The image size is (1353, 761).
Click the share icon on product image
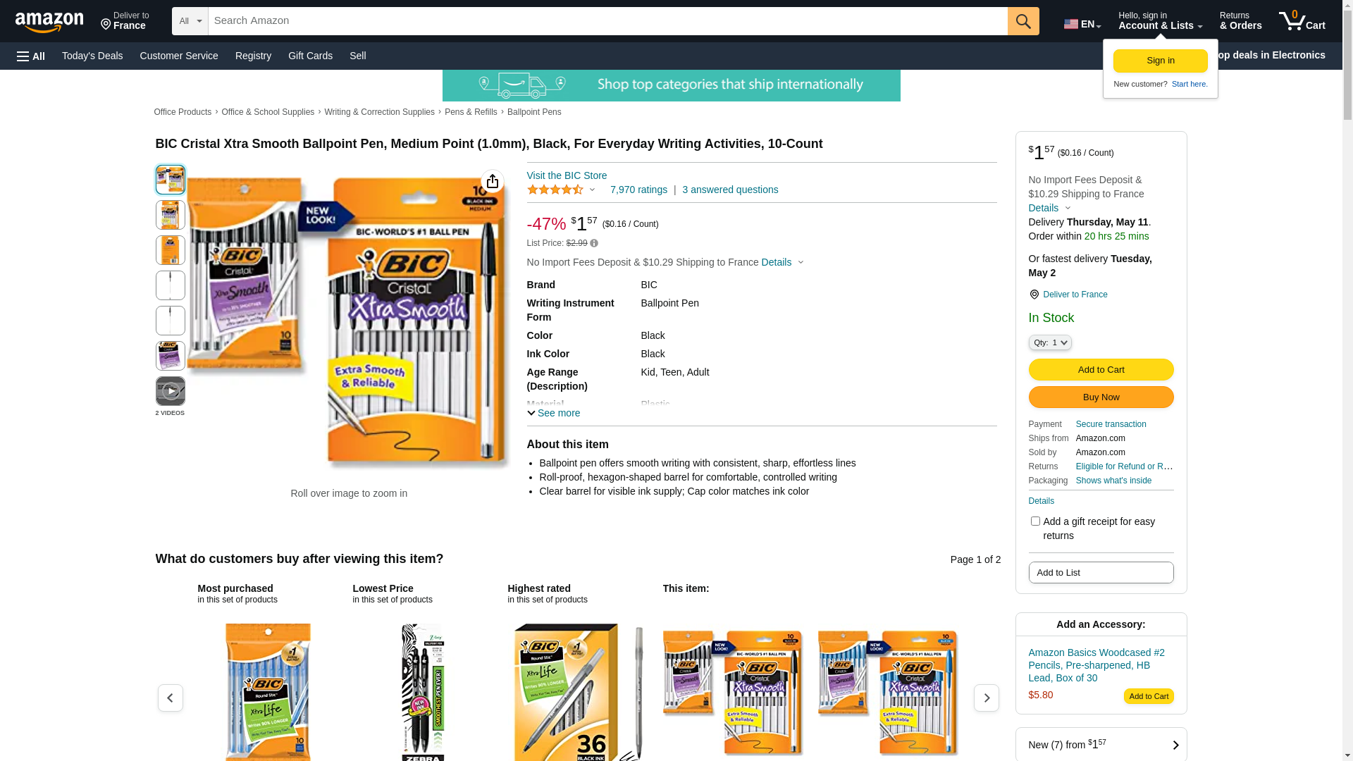pos(492,182)
